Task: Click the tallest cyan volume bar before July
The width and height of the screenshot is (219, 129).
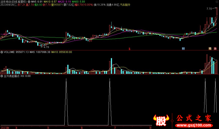Action: pyautogui.click(x=111, y=66)
